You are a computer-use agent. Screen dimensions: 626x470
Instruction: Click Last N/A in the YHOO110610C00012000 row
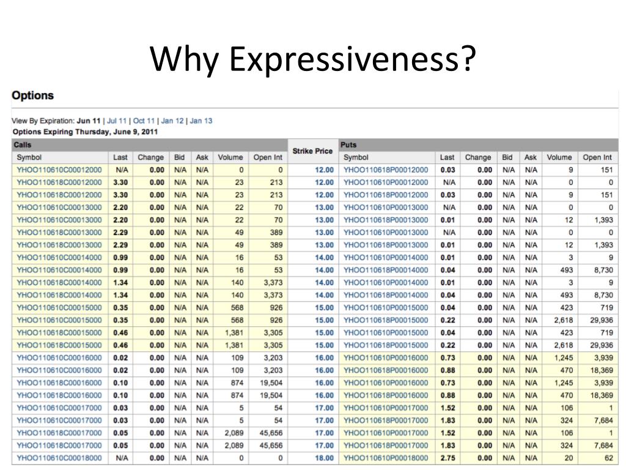pyautogui.click(x=122, y=170)
